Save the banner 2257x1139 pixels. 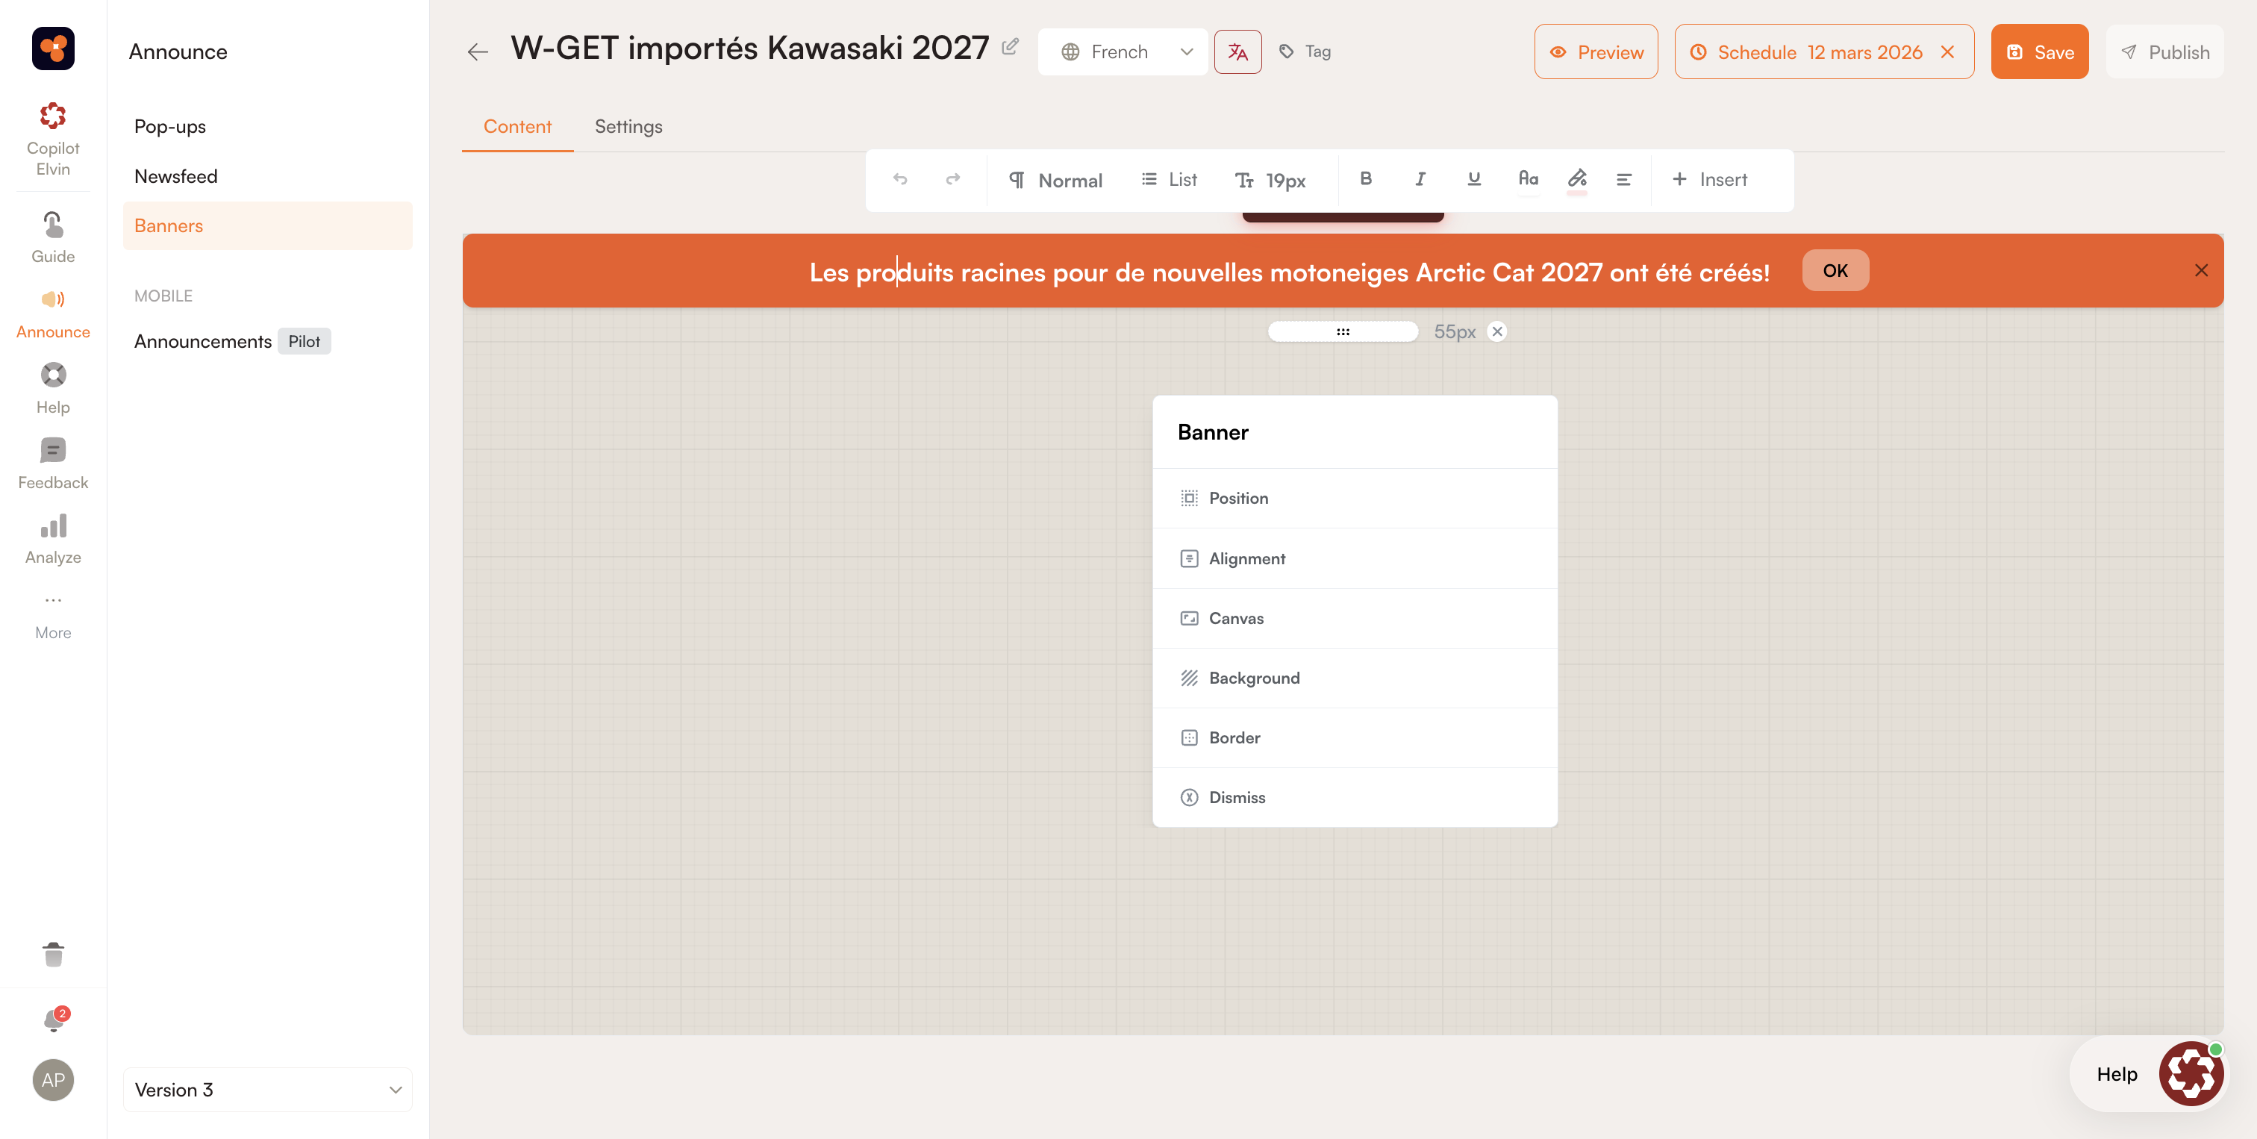2040,52
